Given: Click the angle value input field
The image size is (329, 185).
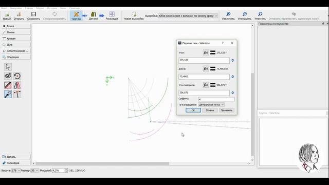Looking at the screenshot, I should [x=204, y=61].
